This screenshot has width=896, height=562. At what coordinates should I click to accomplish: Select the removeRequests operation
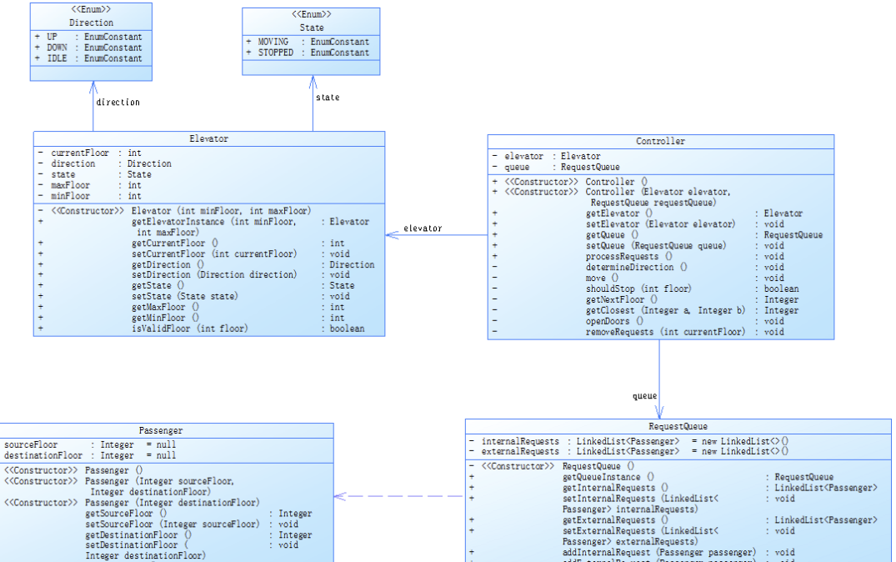click(x=638, y=332)
